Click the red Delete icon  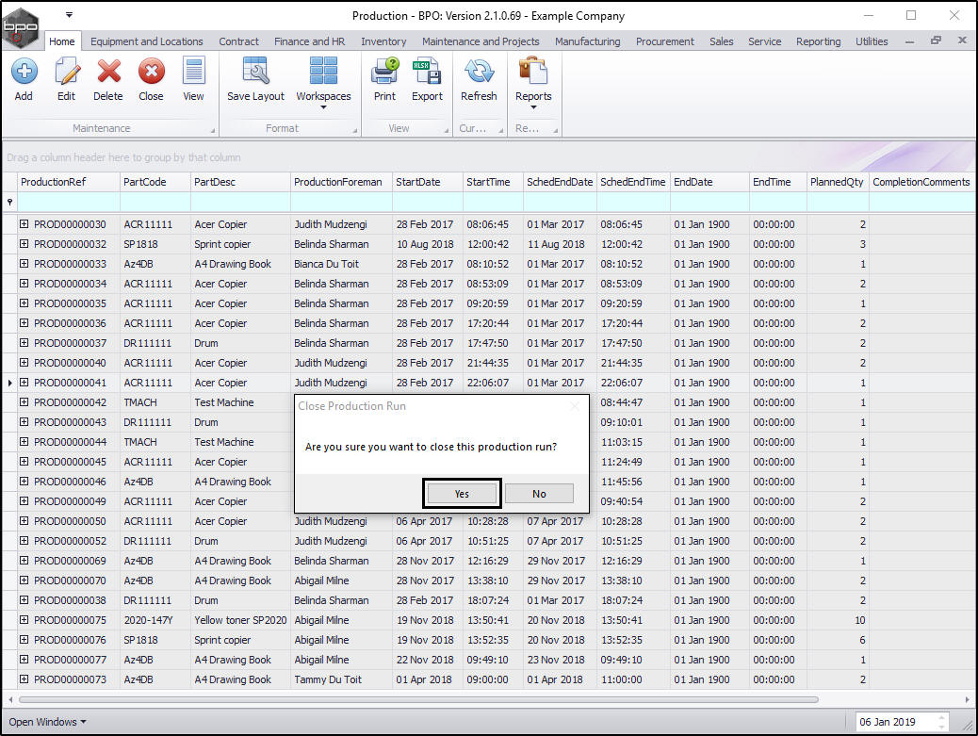coord(108,79)
